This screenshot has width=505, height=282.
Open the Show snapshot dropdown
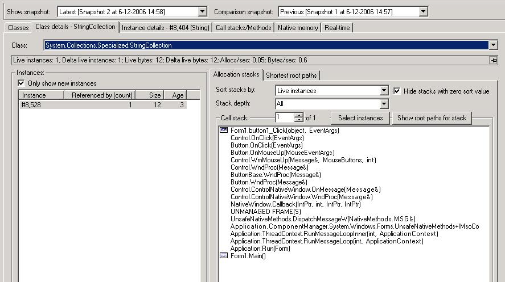coord(203,12)
